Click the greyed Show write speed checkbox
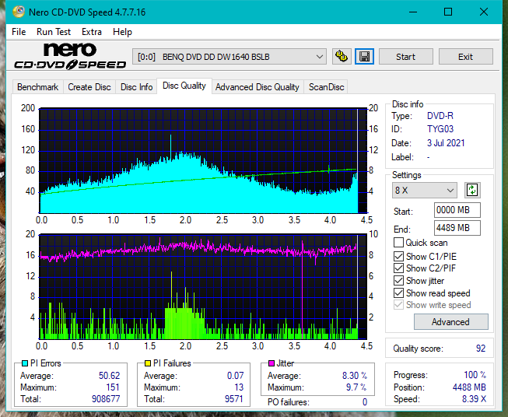This screenshot has width=508, height=417. (398, 305)
